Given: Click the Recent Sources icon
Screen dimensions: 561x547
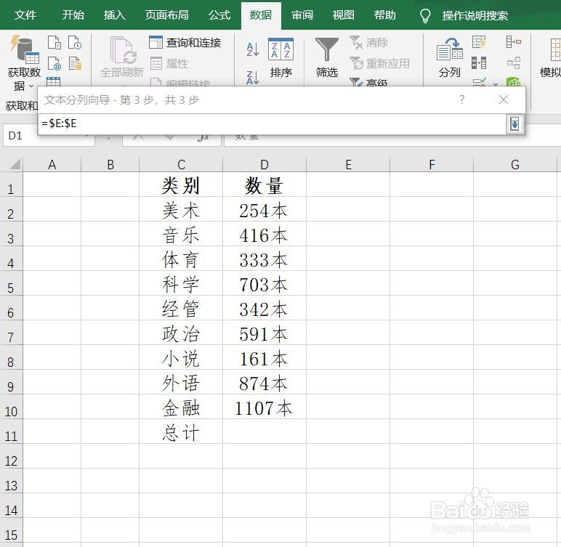Looking at the screenshot, I should point(75,42).
